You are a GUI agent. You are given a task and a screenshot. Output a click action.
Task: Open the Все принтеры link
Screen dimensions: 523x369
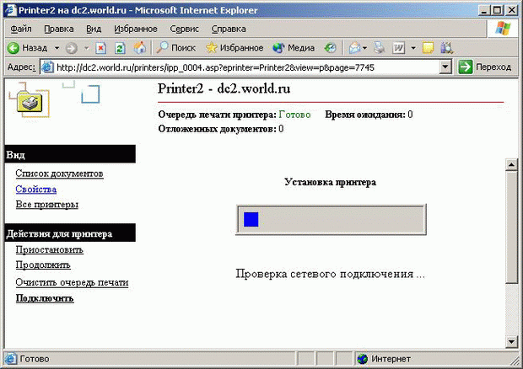pos(47,205)
